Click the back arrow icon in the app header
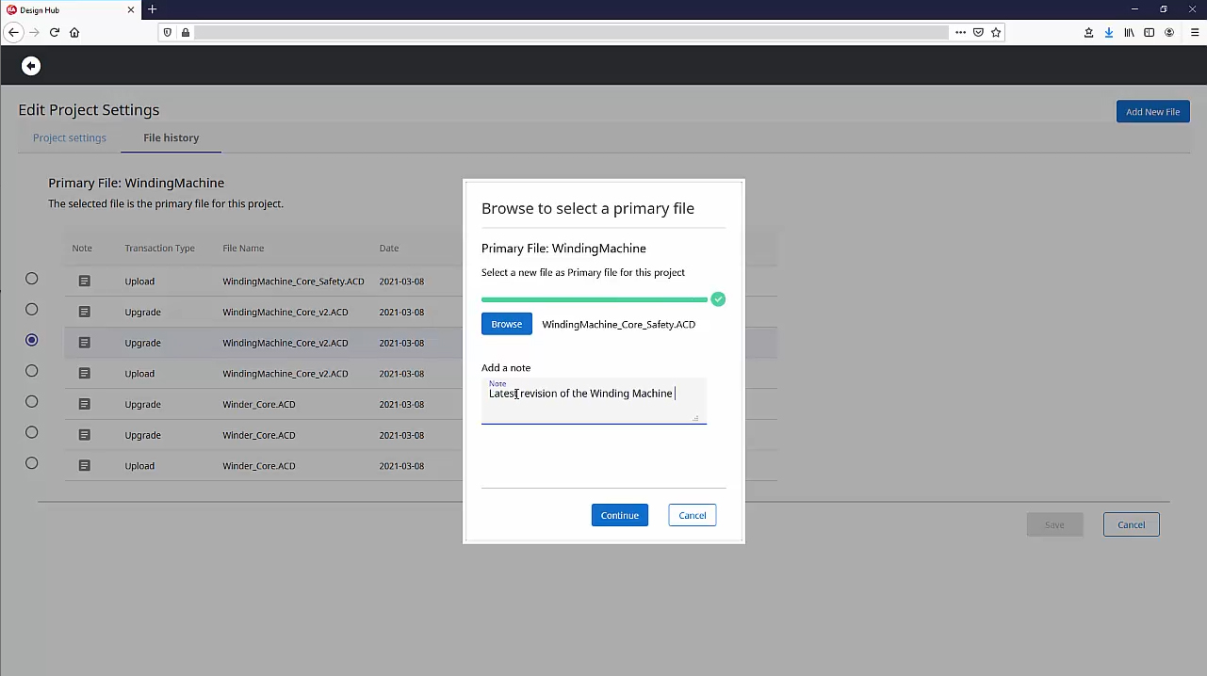The height and width of the screenshot is (676, 1207). [31, 66]
